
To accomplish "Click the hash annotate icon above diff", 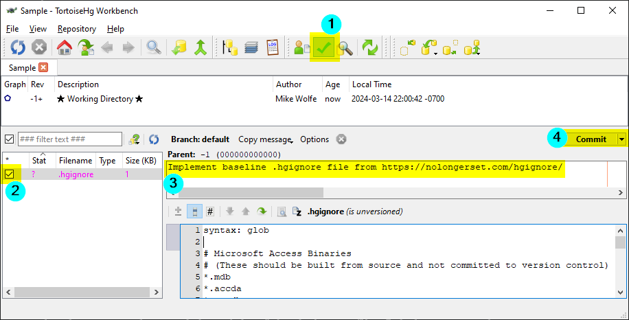I will pyautogui.click(x=210, y=212).
